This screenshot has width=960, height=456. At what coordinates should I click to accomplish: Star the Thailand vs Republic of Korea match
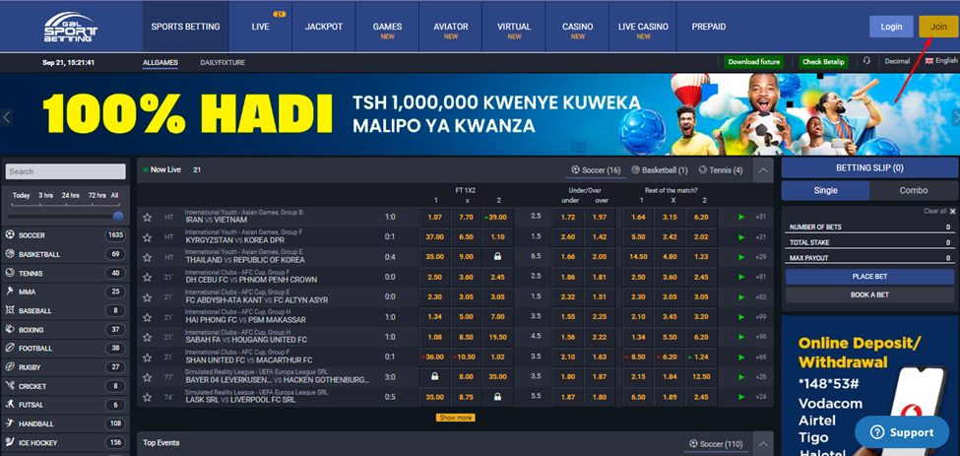[x=147, y=257]
